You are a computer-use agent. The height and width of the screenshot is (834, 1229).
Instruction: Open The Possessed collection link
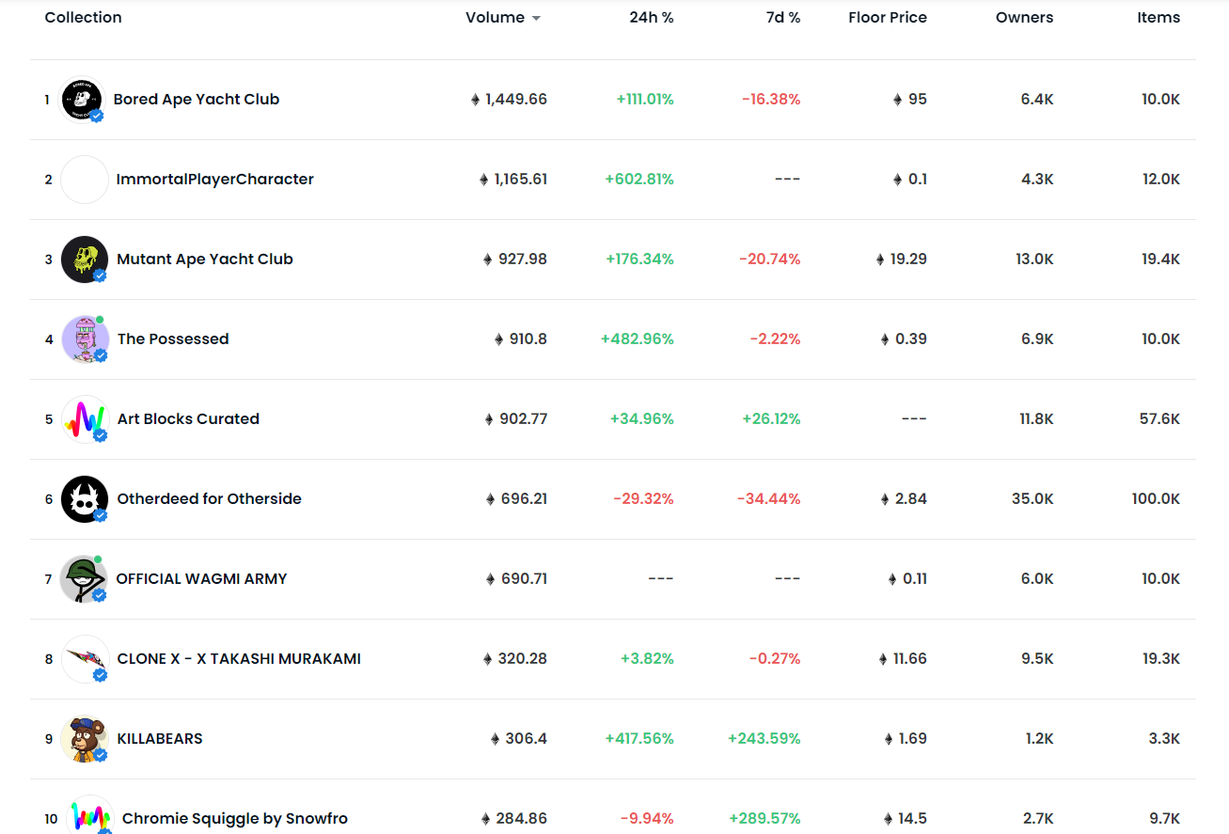[173, 339]
